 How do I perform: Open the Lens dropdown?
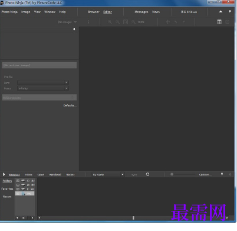(43, 83)
